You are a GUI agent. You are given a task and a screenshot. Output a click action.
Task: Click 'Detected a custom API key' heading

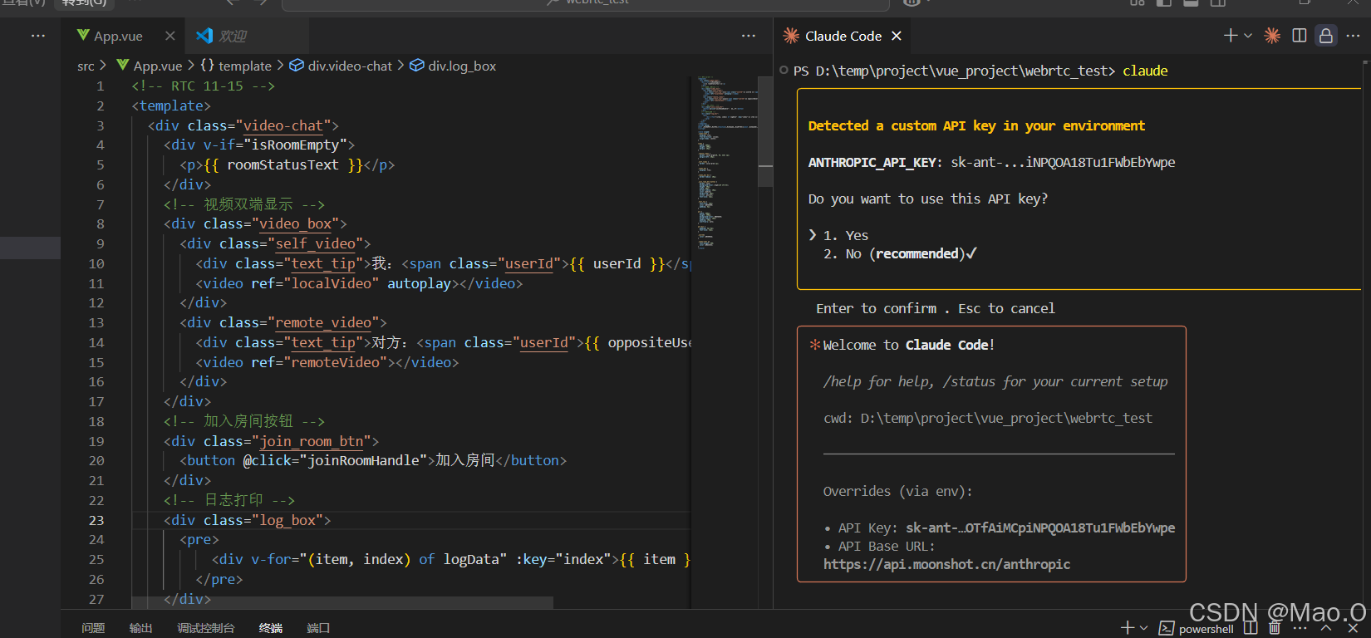pos(976,125)
